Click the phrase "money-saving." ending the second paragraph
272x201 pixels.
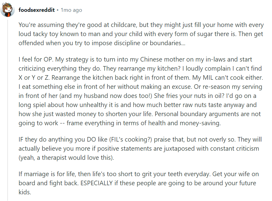click(200, 123)
